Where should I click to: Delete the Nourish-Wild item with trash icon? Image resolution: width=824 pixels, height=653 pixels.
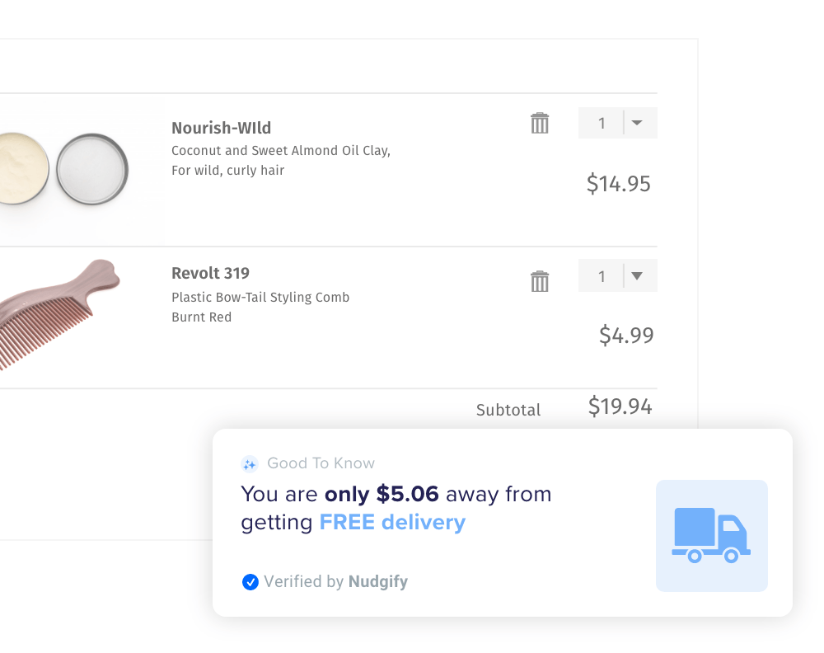[x=539, y=123]
